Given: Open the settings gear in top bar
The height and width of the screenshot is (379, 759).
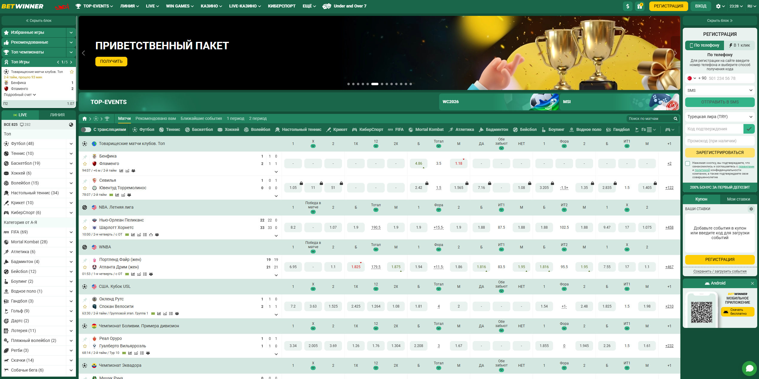Looking at the screenshot, I should tap(718, 6).
